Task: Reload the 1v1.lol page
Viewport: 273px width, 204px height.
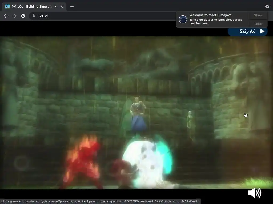Action: 23,16
